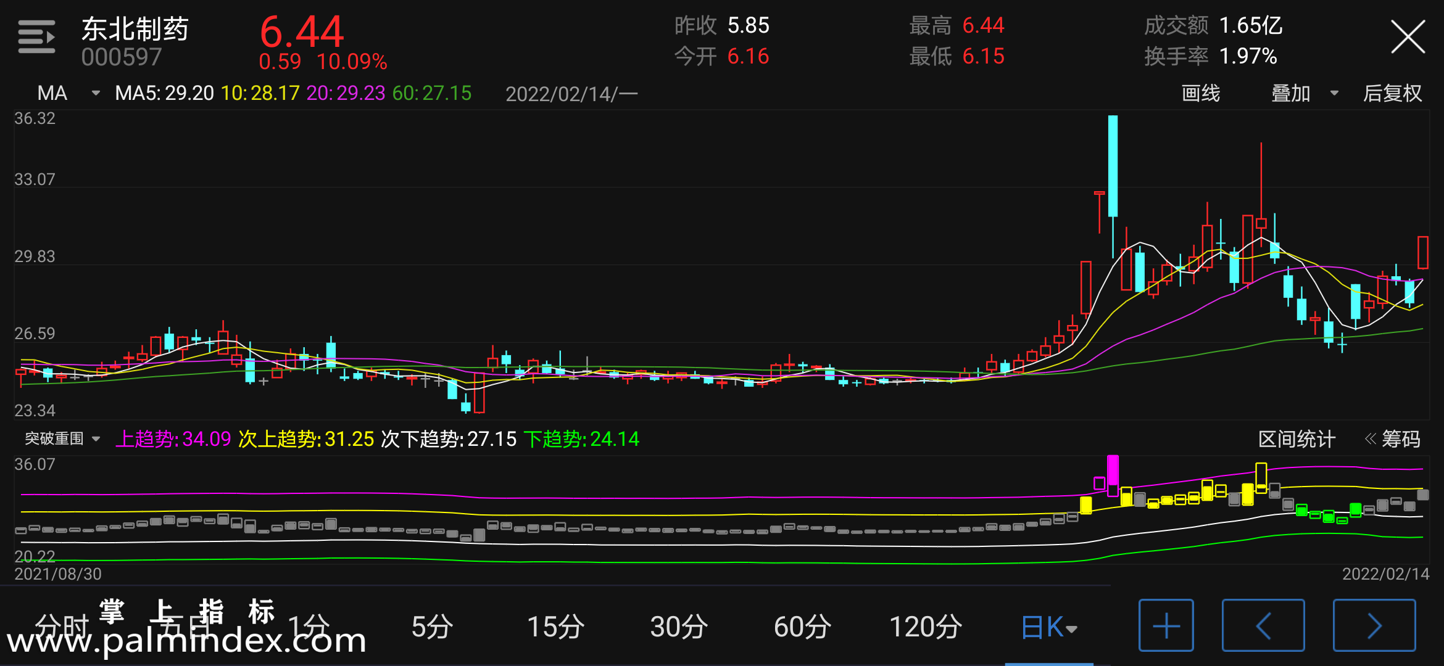Tap the 换手率 1.97% value

coord(1210,56)
